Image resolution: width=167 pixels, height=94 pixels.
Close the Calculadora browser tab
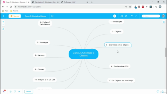pyautogui.click(x=58, y=2)
